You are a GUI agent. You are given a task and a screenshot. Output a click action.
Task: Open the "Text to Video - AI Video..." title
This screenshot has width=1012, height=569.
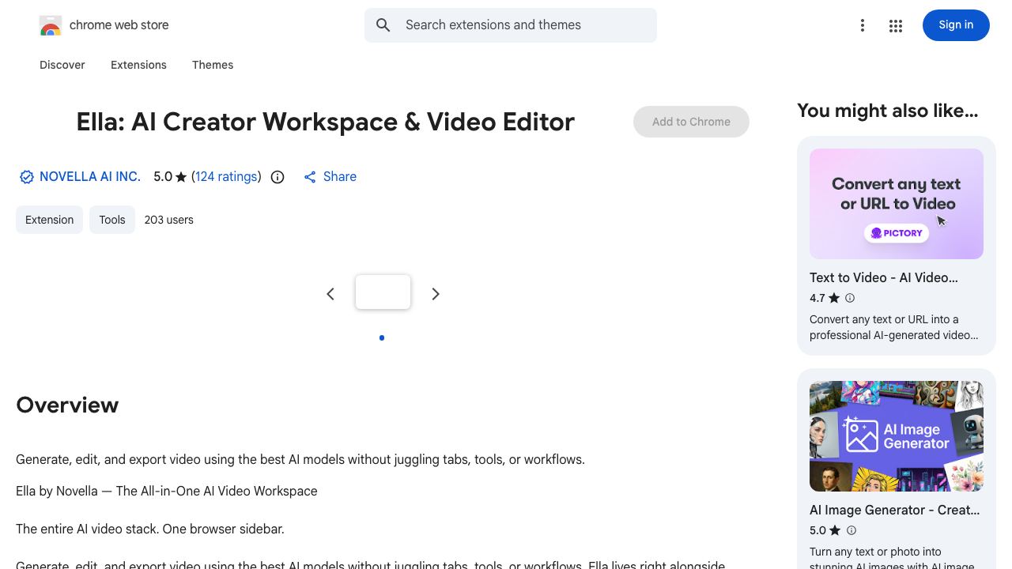[884, 278]
